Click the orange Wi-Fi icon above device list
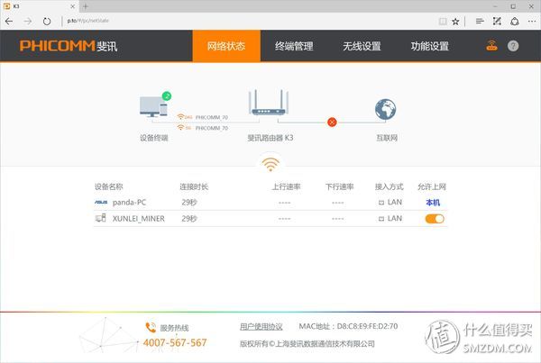The width and height of the screenshot is (541, 363). point(270,165)
